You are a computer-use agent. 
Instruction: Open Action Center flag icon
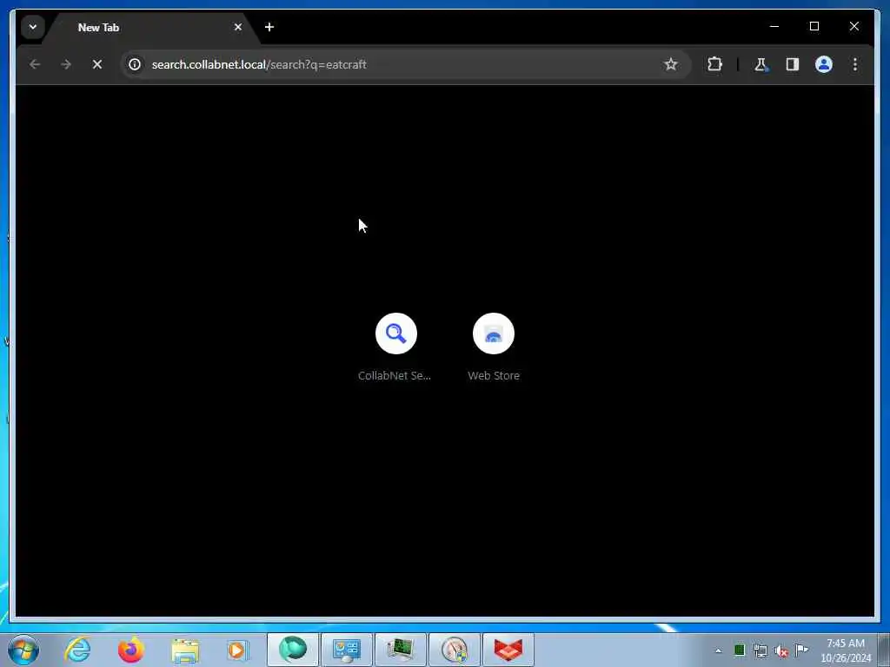801,650
